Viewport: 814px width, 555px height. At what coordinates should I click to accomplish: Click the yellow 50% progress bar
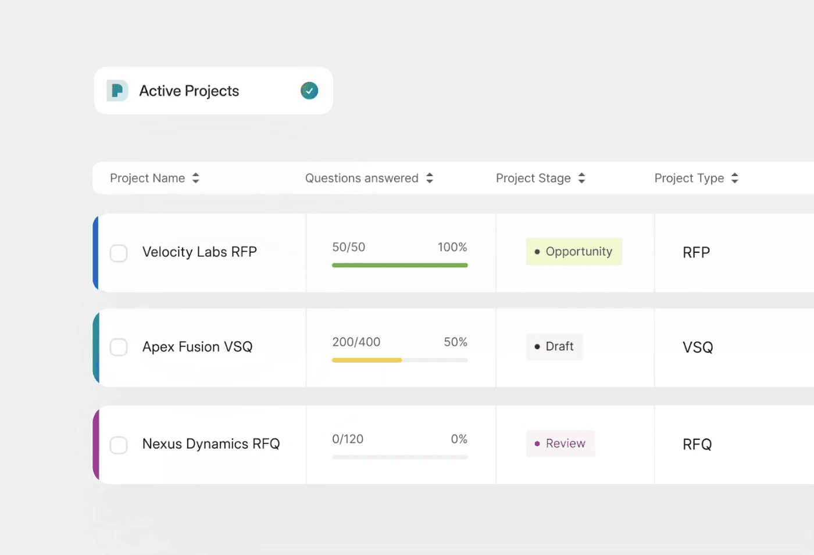coord(366,360)
